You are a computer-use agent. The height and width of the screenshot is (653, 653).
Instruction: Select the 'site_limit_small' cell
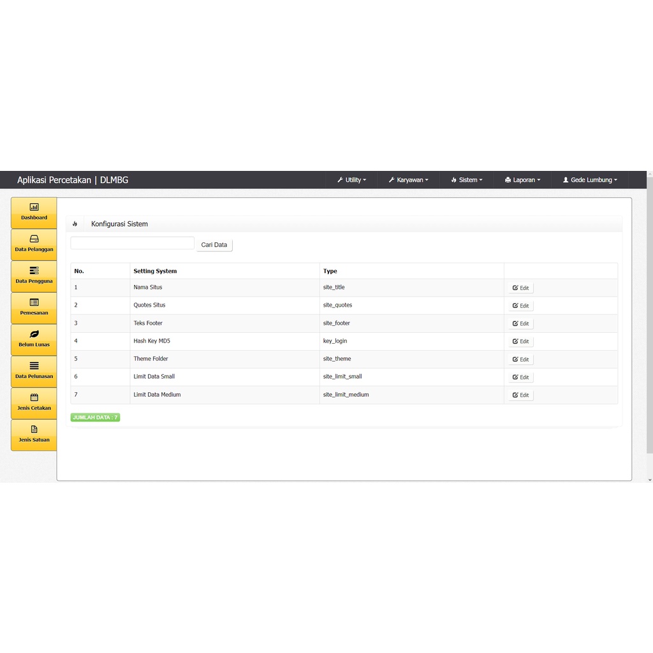(411, 377)
